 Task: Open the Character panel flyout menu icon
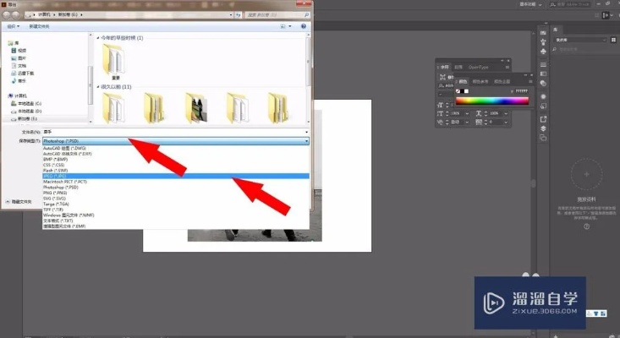coord(508,67)
